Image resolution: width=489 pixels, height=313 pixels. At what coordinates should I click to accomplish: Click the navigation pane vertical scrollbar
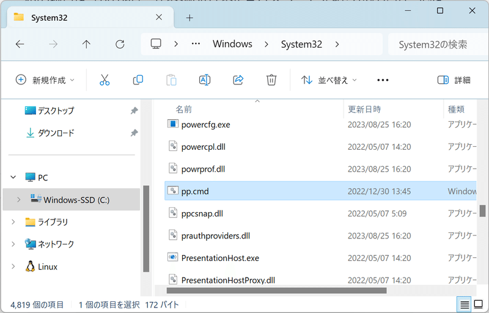146,229
